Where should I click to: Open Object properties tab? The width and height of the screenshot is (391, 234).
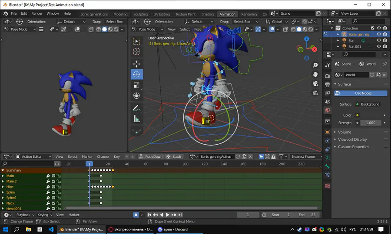click(x=328, y=132)
